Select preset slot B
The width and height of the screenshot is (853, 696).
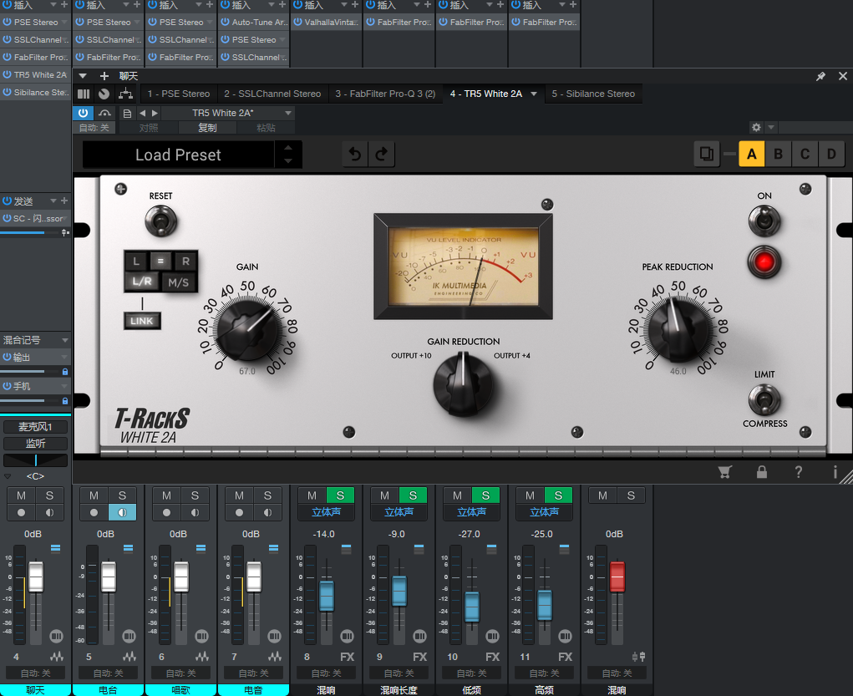coord(778,154)
